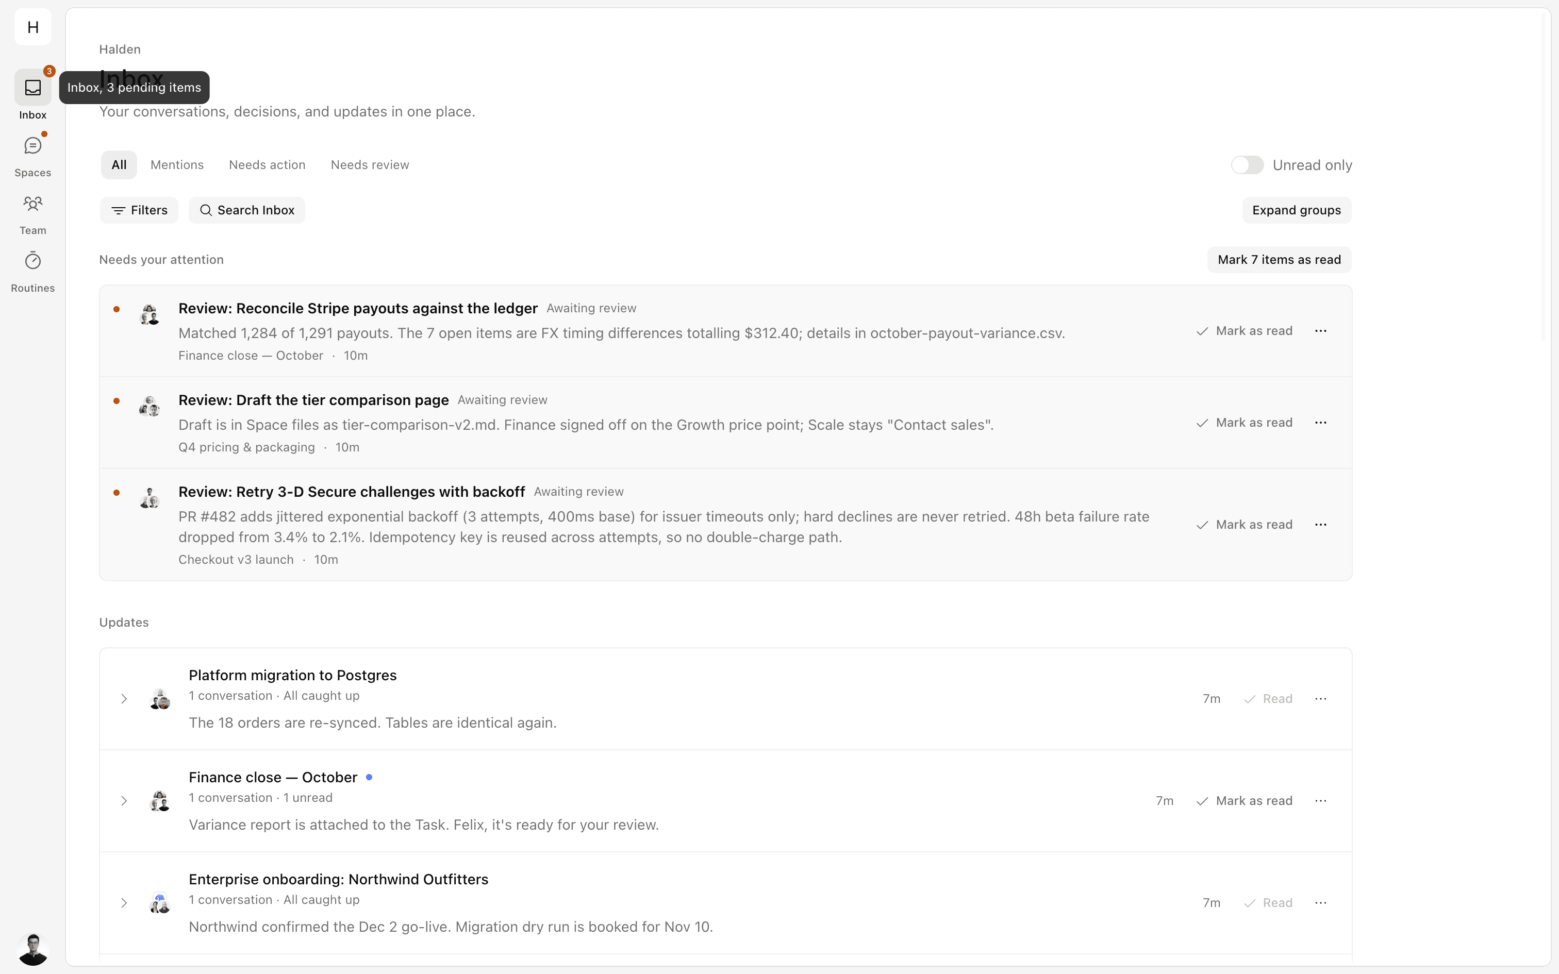Click the avatars on Platform migration to Postgres

pos(160,699)
